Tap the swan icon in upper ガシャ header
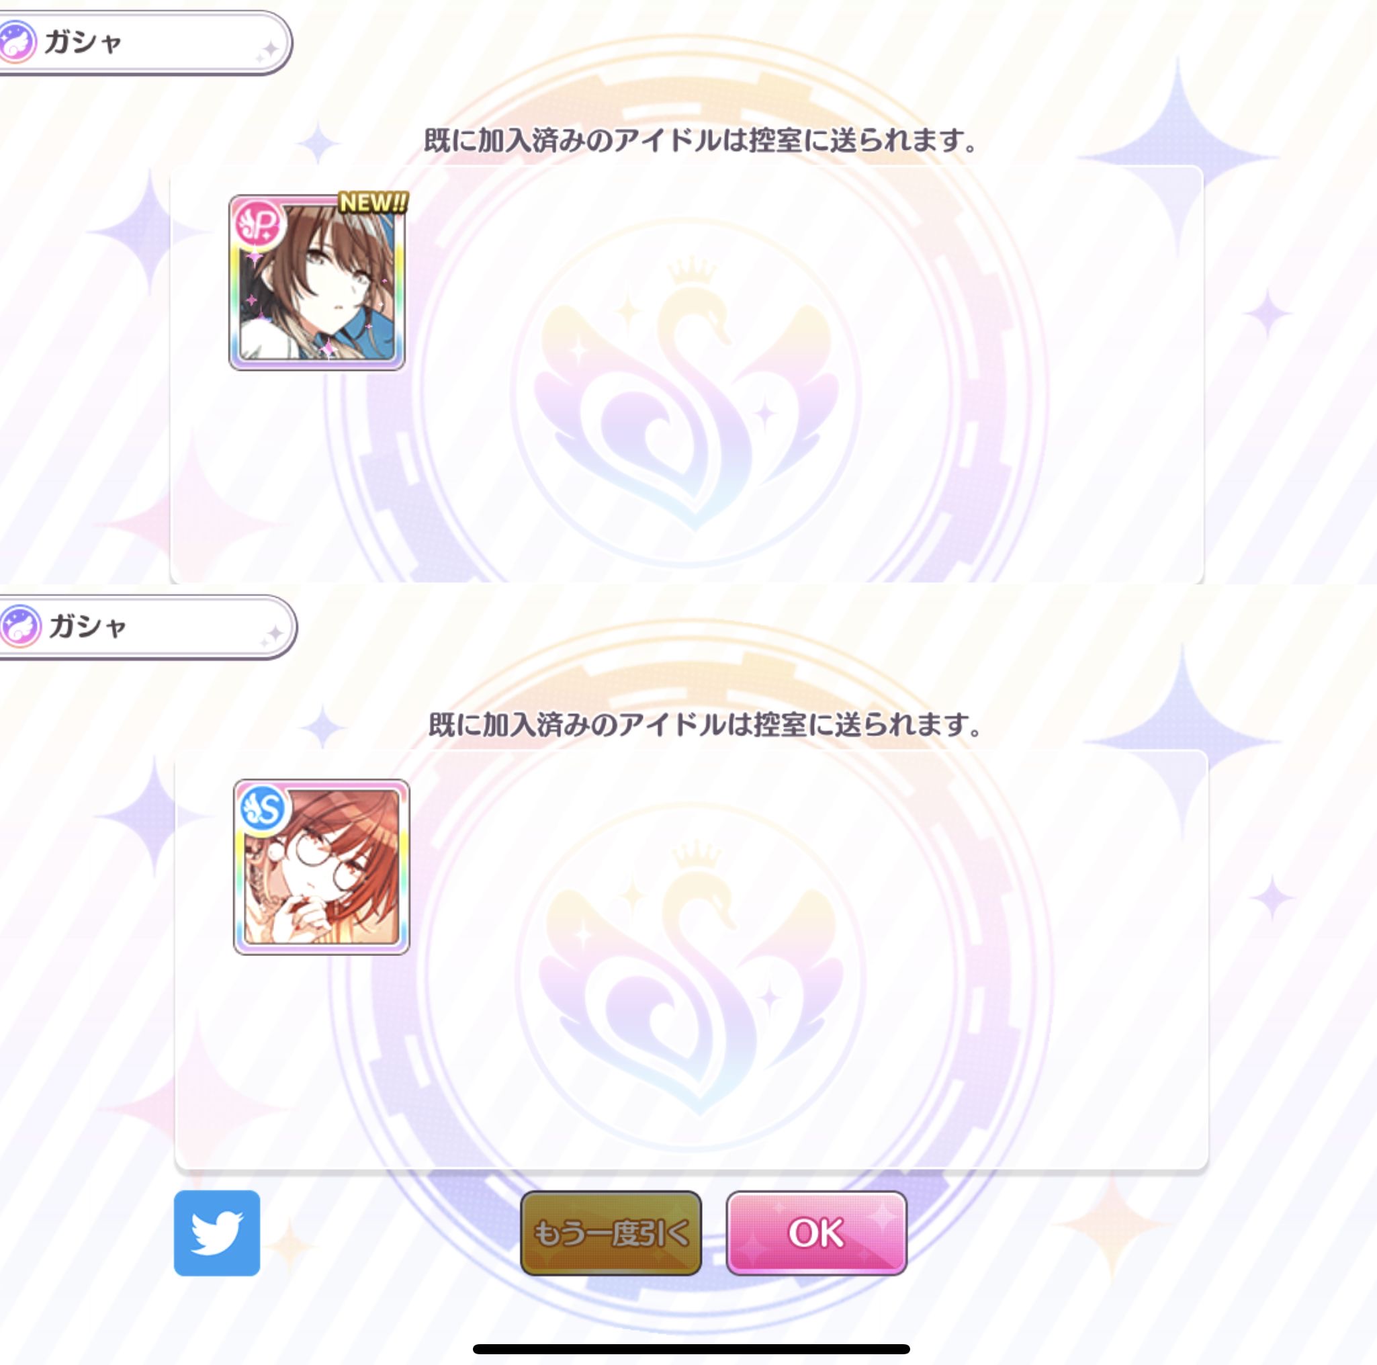This screenshot has width=1377, height=1365. (16, 42)
